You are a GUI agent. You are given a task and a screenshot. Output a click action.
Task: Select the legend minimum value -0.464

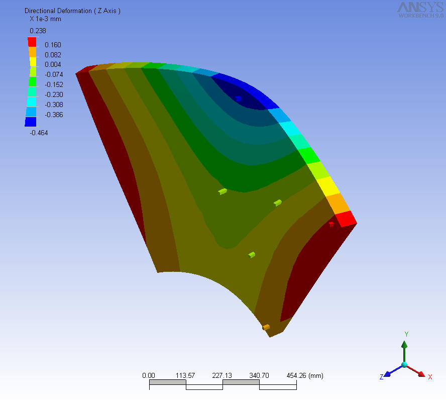[x=39, y=133]
